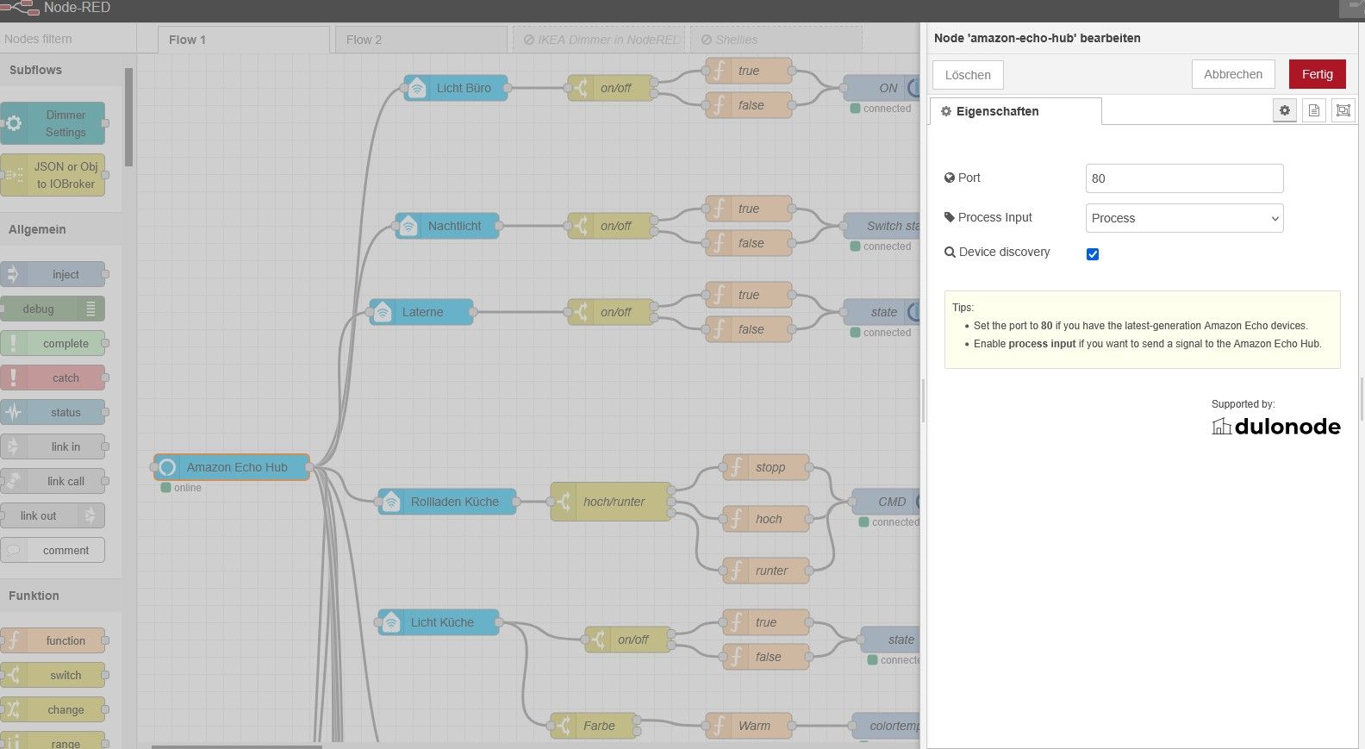Select the Licht Küche device node
Viewport: 1365px width, 749px height.
[x=439, y=622]
